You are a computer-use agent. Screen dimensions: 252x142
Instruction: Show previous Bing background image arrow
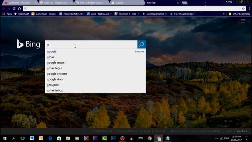pyautogui.click(x=210, y=121)
